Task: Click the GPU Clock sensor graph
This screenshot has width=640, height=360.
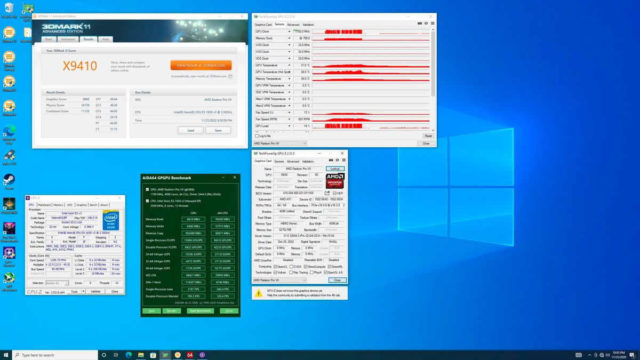Action: (x=370, y=31)
